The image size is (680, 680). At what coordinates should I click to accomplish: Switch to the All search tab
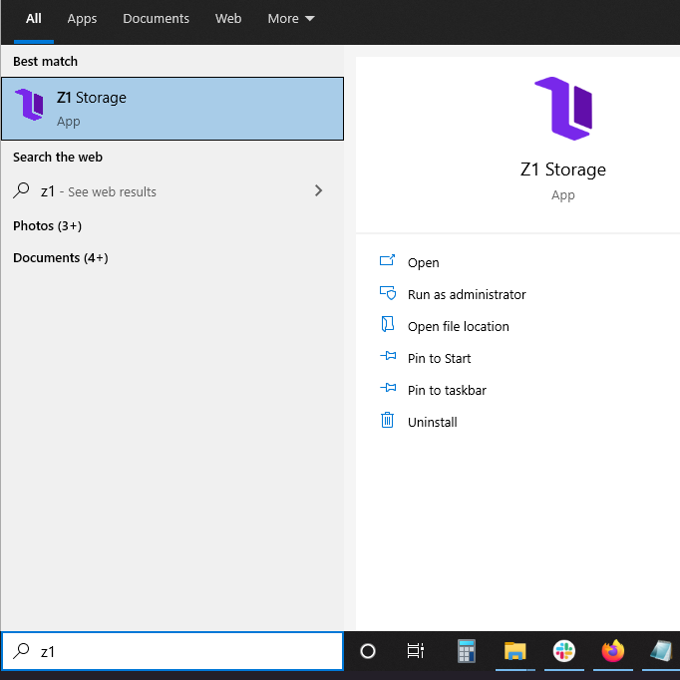pyautogui.click(x=33, y=19)
